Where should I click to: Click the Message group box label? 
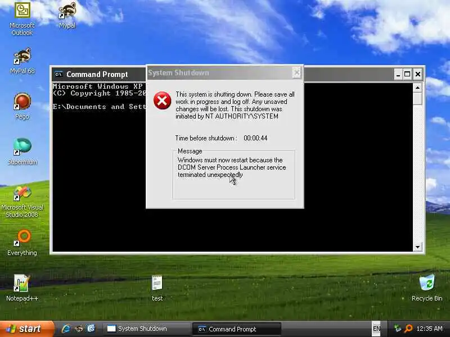point(190,151)
